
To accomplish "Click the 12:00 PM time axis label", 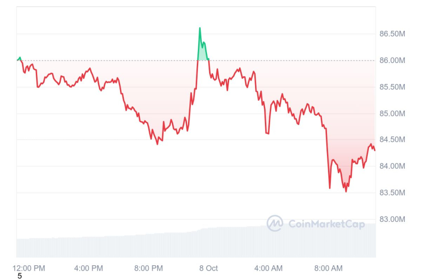I will 29,268.
